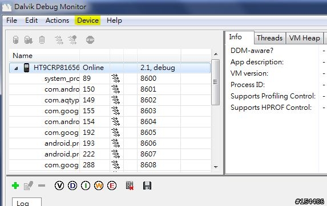Open the Edit menu
The height and width of the screenshot is (206, 327).
click(31, 20)
